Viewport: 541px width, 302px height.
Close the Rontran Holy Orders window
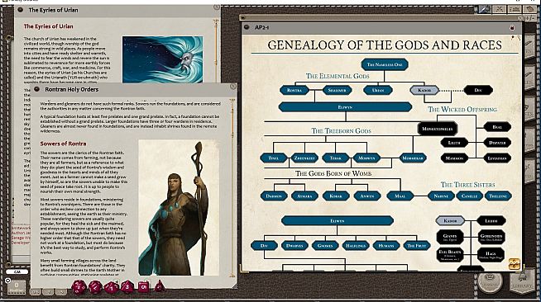[x=233, y=87]
